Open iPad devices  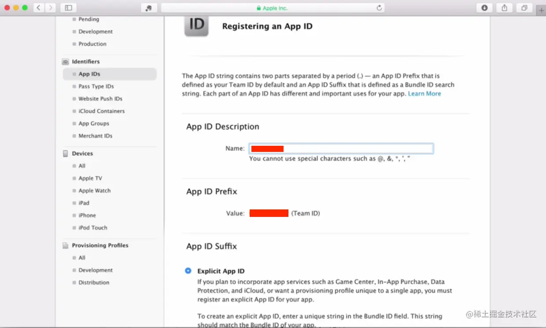pyautogui.click(x=84, y=203)
